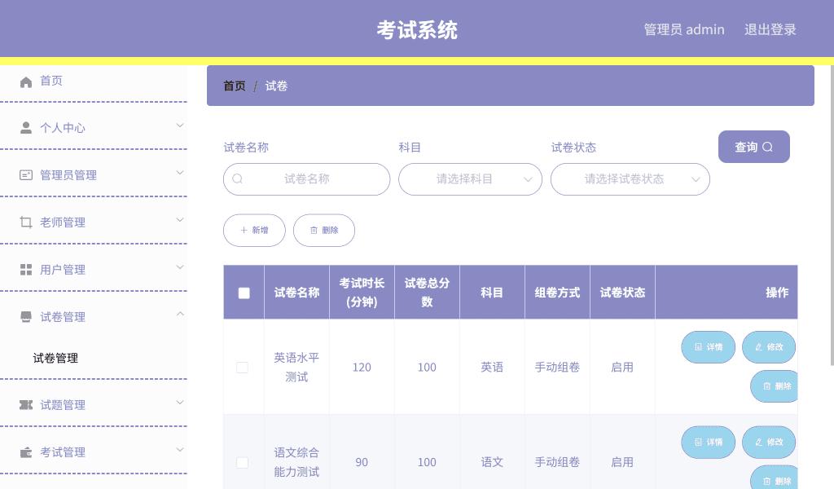
Task: Collapse the 试卷管理 sidebar section
Action: (178, 316)
